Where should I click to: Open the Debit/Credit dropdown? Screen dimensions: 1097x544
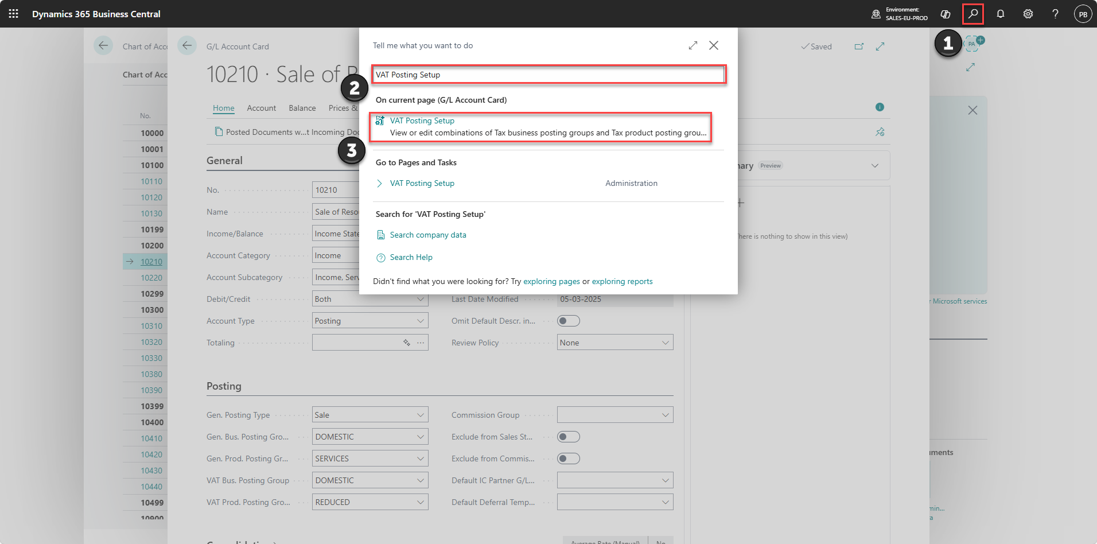click(x=420, y=299)
